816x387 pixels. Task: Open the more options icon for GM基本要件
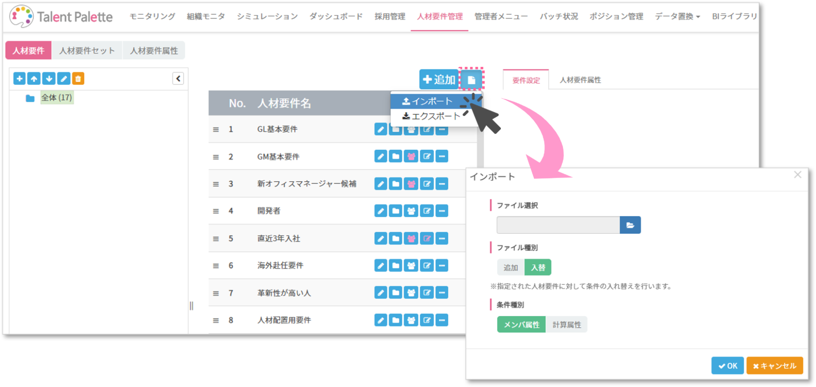click(442, 156)
